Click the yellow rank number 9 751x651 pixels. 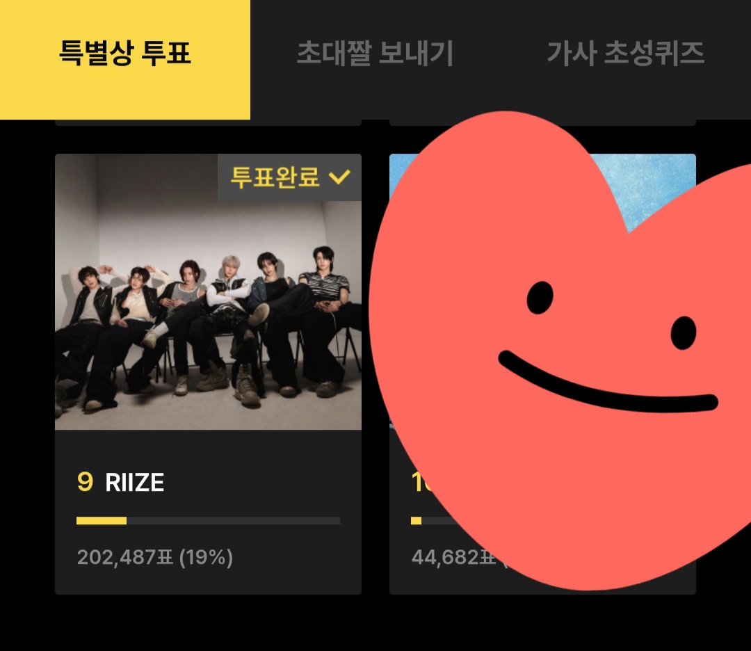(x=85, y=482)
